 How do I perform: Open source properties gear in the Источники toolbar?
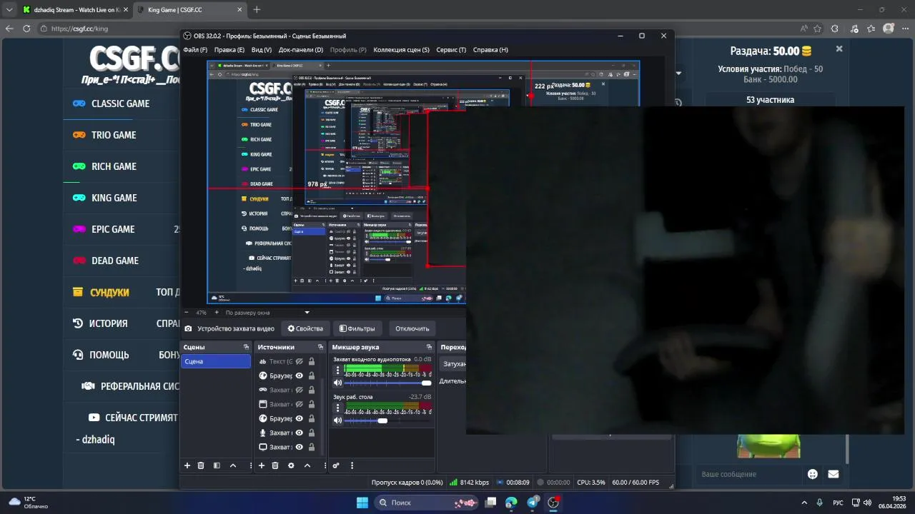coord(291,465)
